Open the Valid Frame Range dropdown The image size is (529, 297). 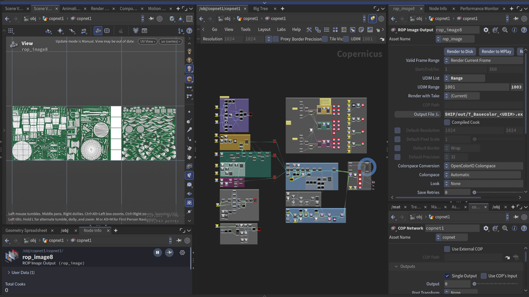[x=483, y=60]
